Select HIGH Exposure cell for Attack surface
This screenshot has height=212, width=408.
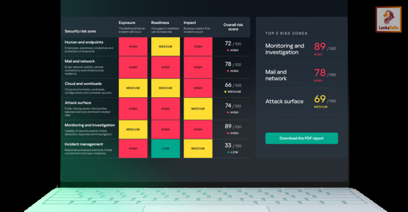pyautogui.click(x=133, y=109)
